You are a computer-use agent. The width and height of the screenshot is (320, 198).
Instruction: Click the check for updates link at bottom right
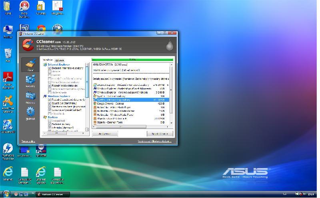tap(154, 141)
